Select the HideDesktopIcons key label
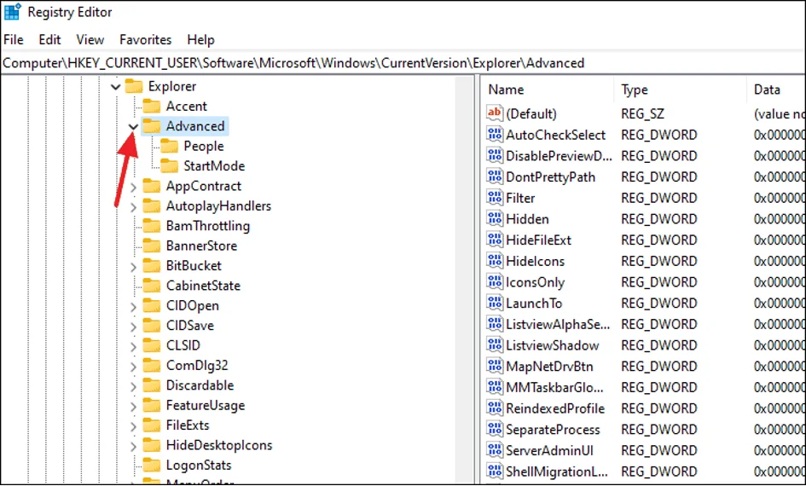Viewport: 806px width, 486px height. (x=219, y=445)
